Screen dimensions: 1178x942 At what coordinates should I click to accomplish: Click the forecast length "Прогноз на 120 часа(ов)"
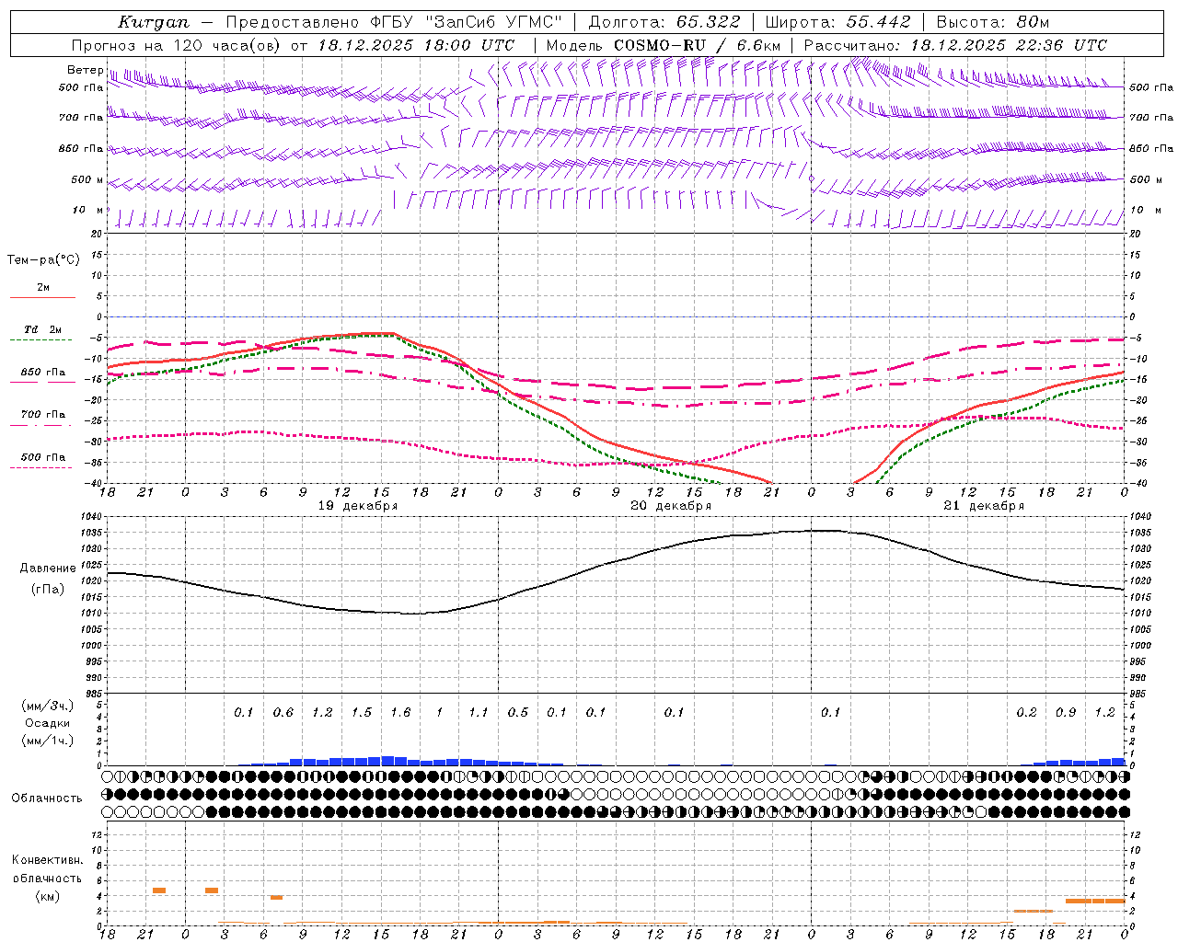tap(176, 45)
